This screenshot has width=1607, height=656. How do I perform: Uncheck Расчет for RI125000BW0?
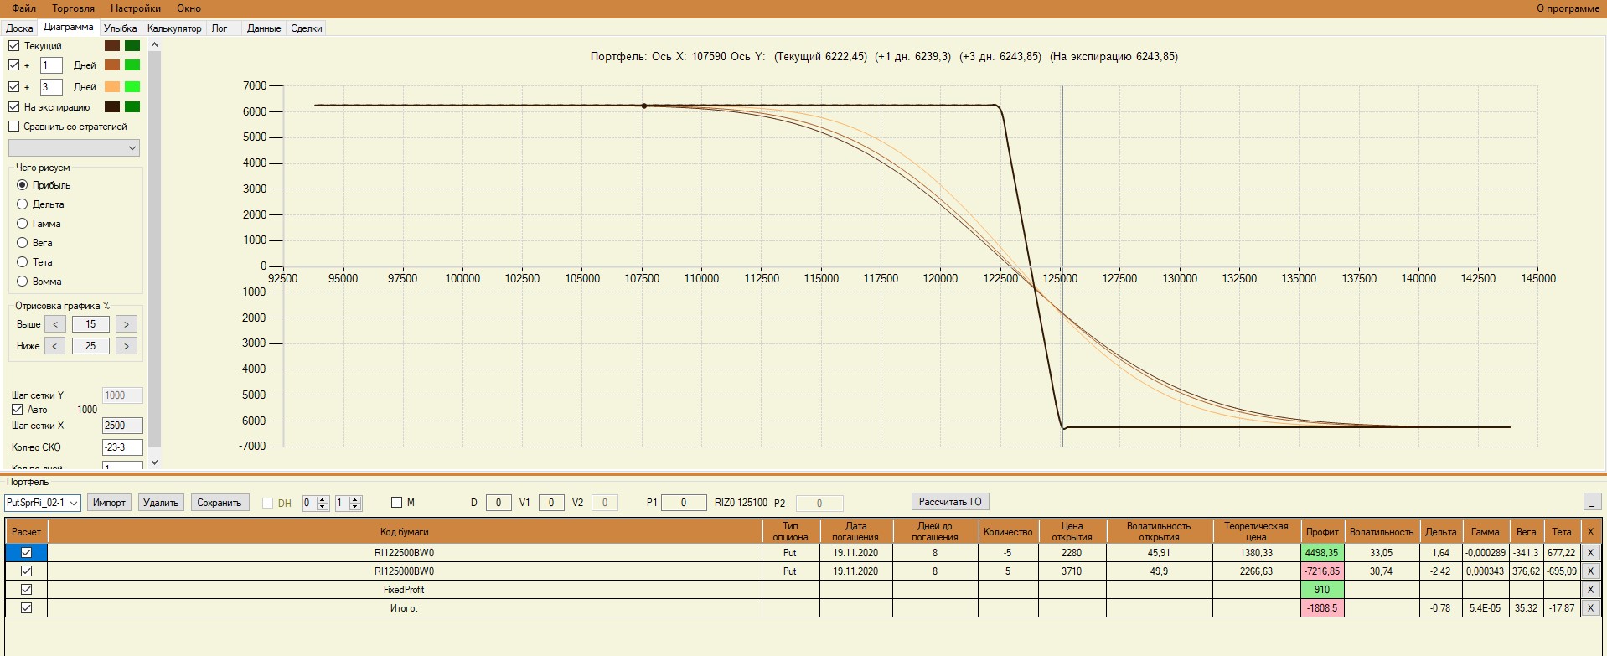(27, 571)
